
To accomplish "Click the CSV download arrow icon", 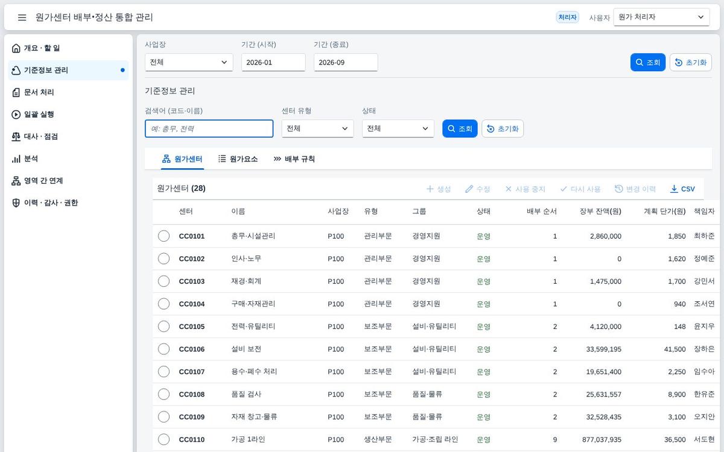I will tap(674, 189).
